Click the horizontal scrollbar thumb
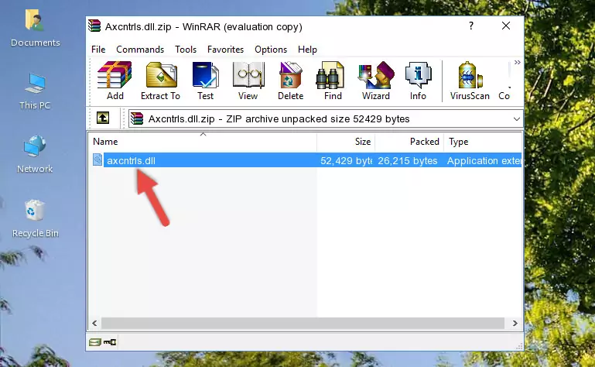The width and height of the screenshot is (595, 367). [x=303, y=324]
